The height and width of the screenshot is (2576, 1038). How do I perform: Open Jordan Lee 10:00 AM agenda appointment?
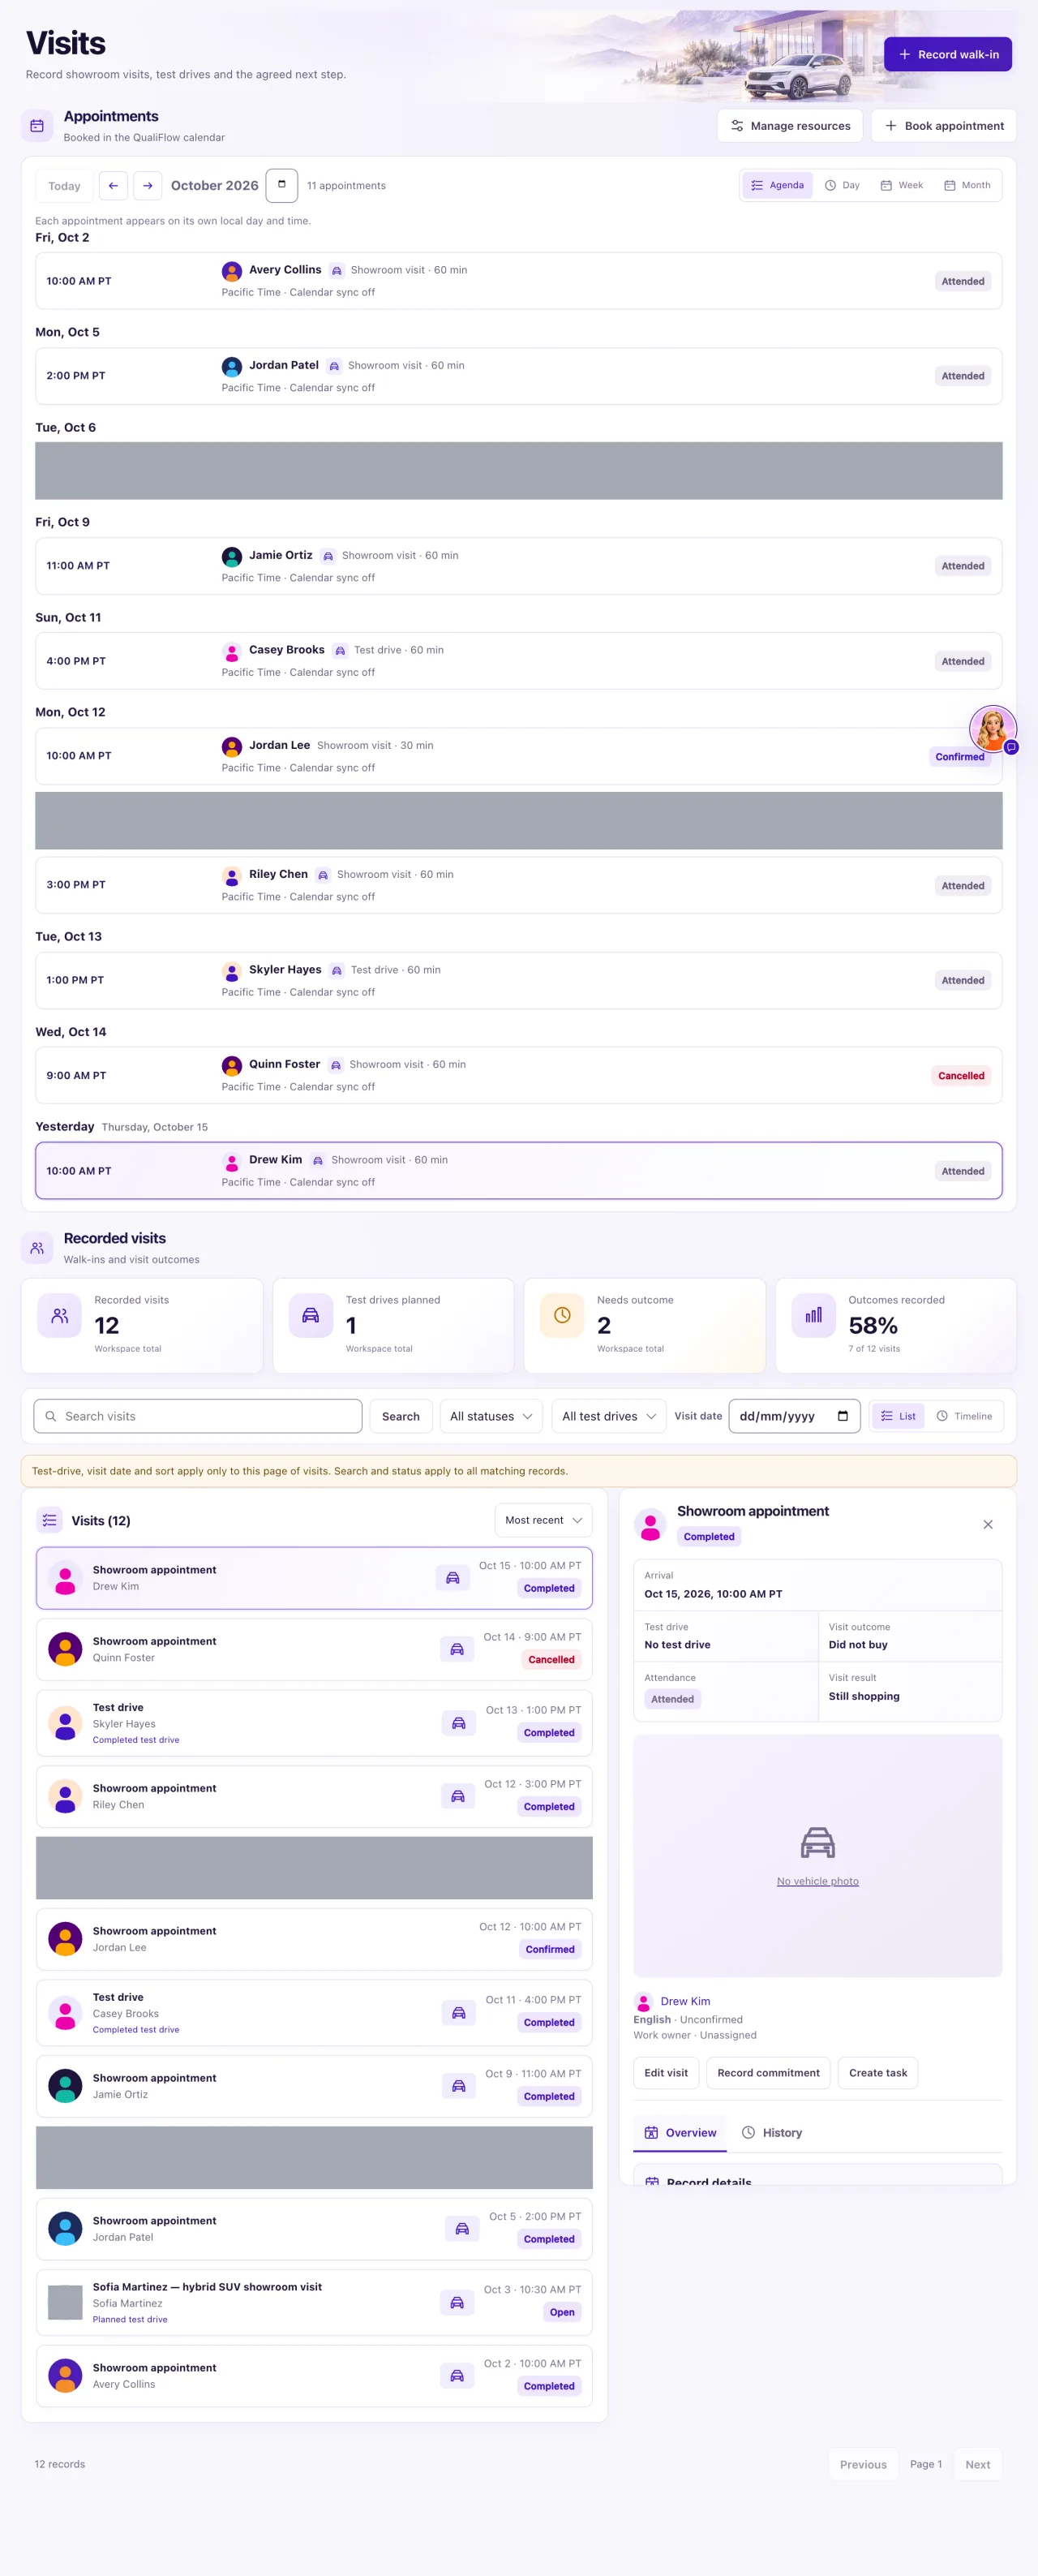pos(518,756)
